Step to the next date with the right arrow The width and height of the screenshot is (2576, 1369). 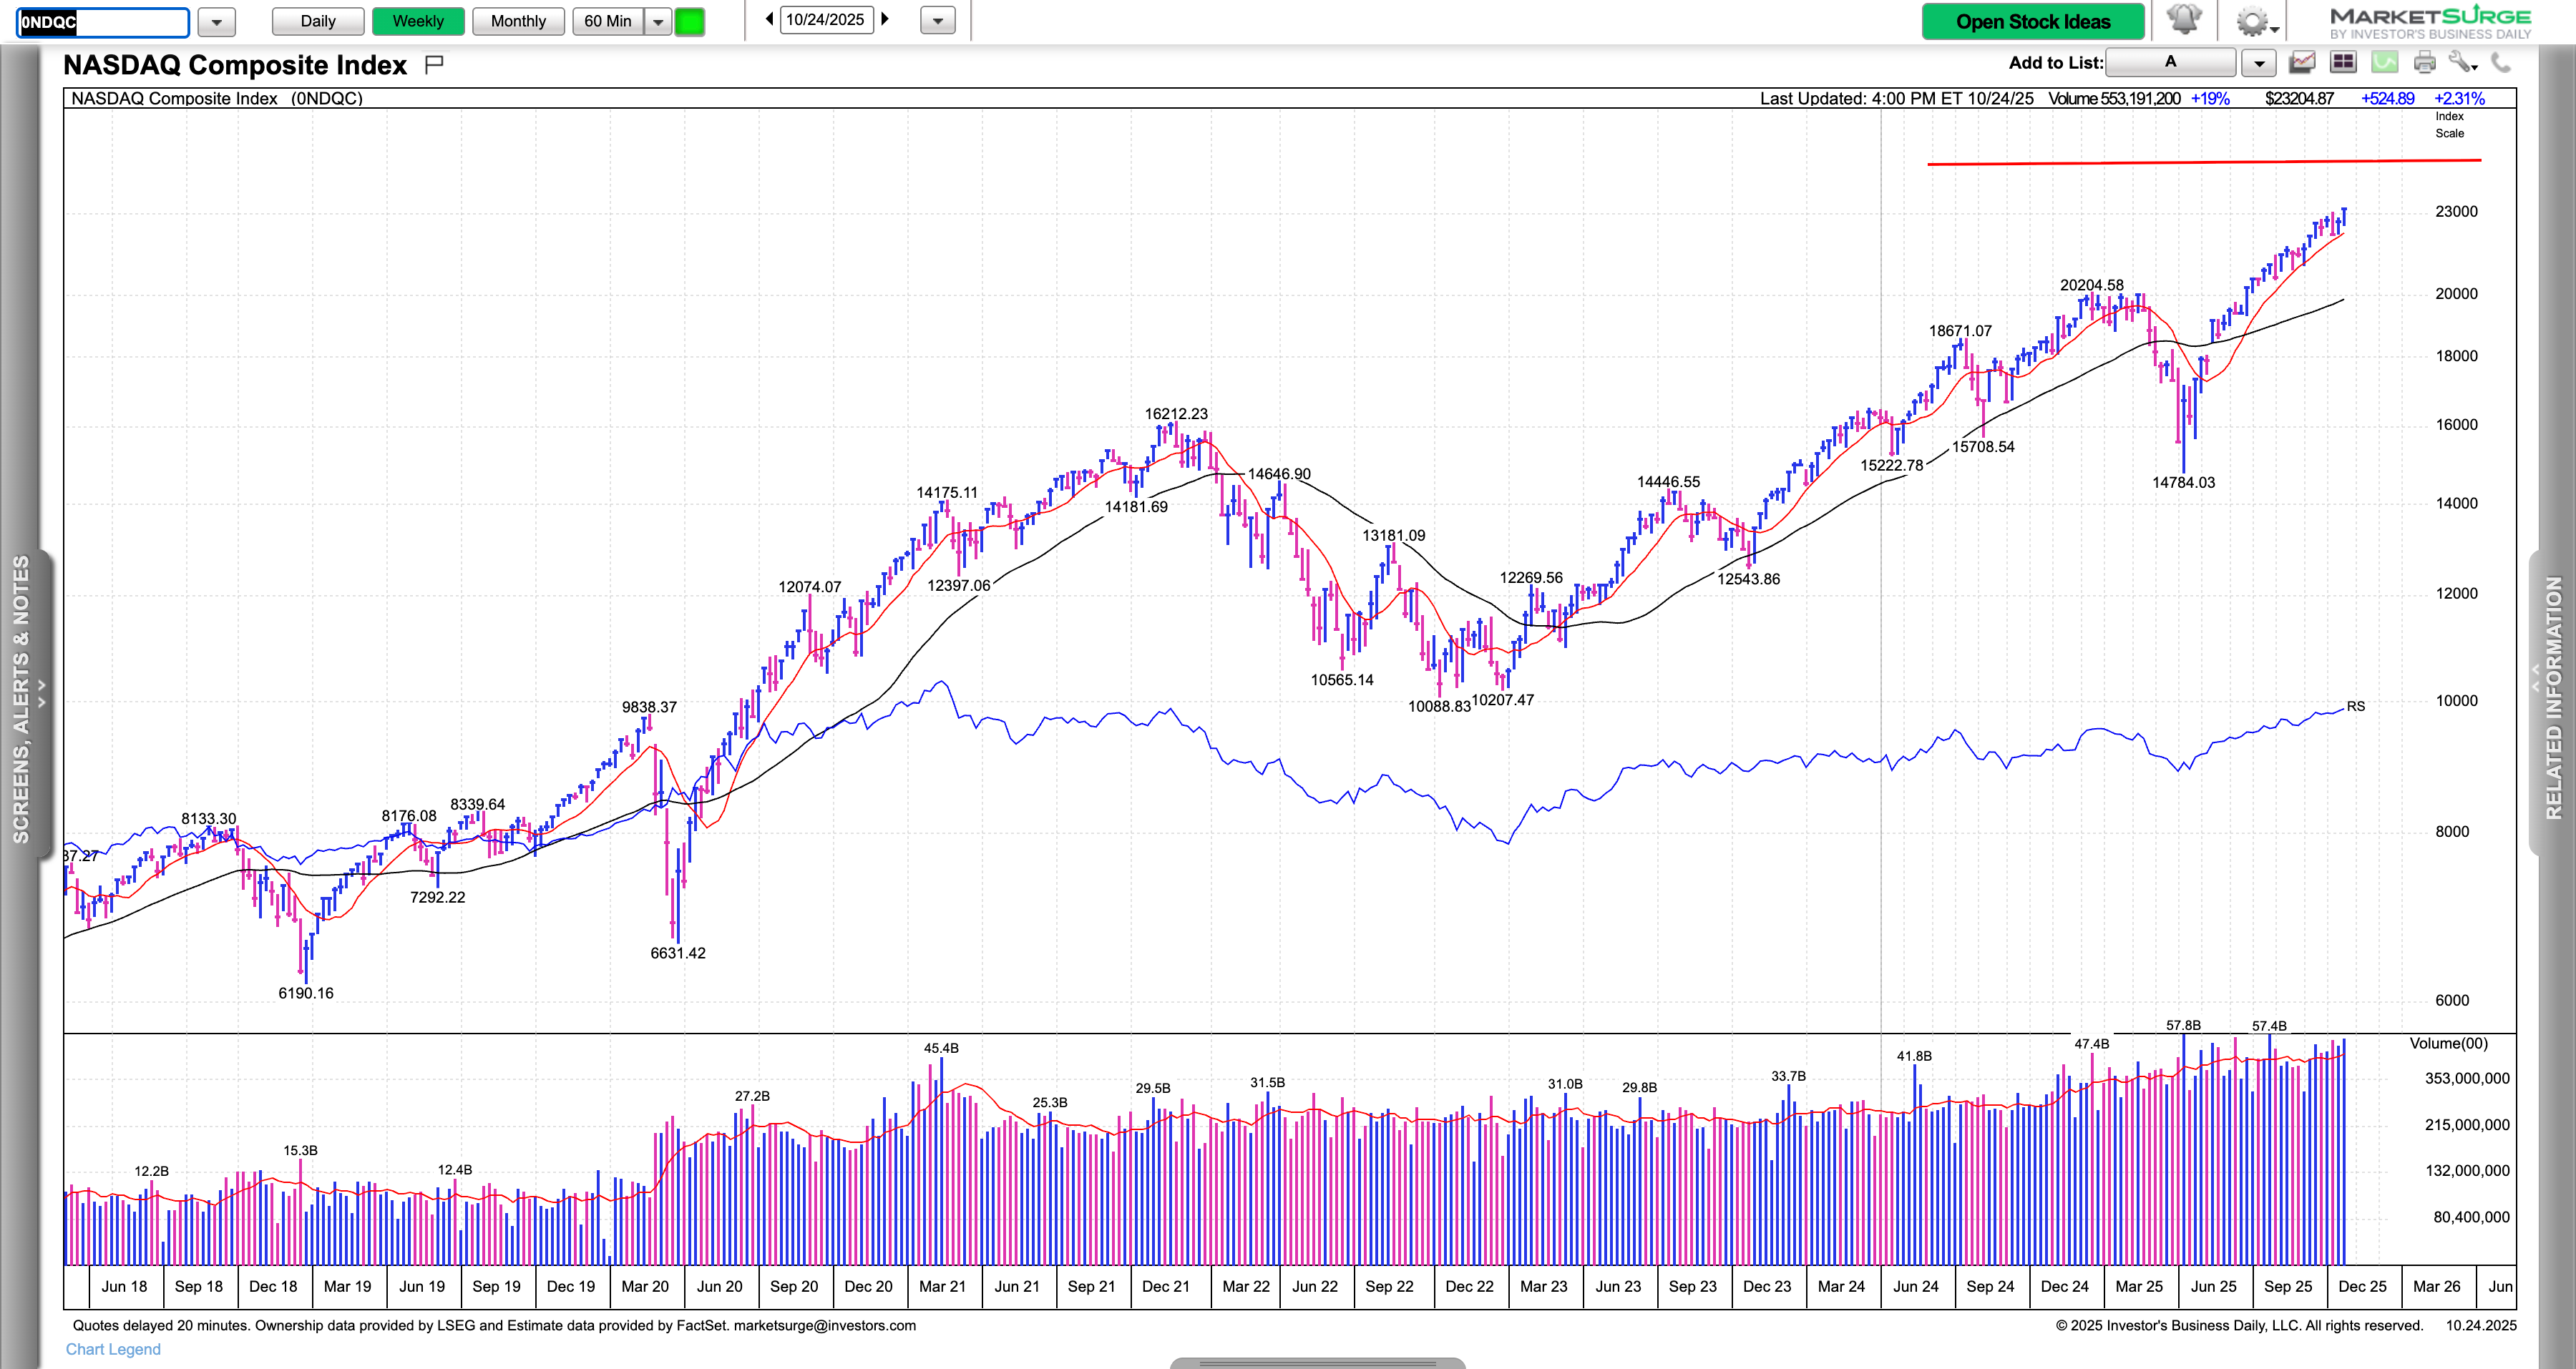point(885,19)
